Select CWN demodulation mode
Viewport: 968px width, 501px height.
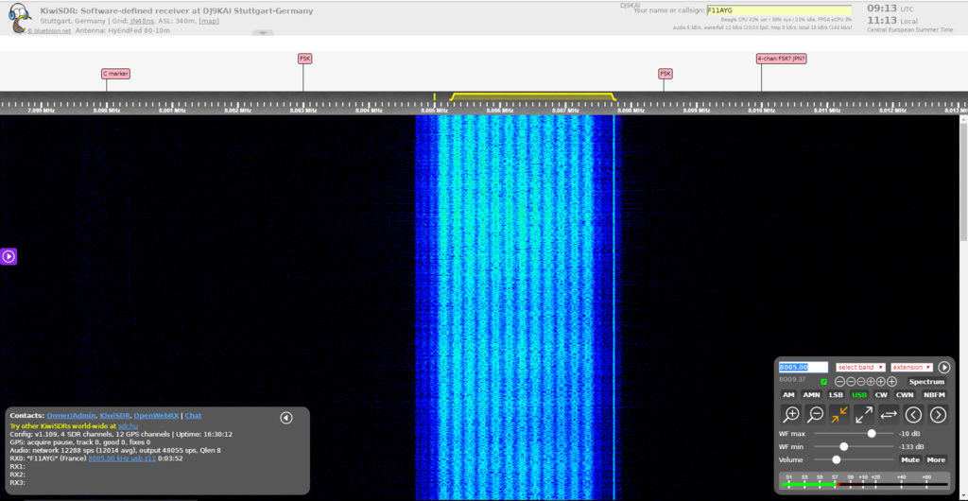point(905,395)
